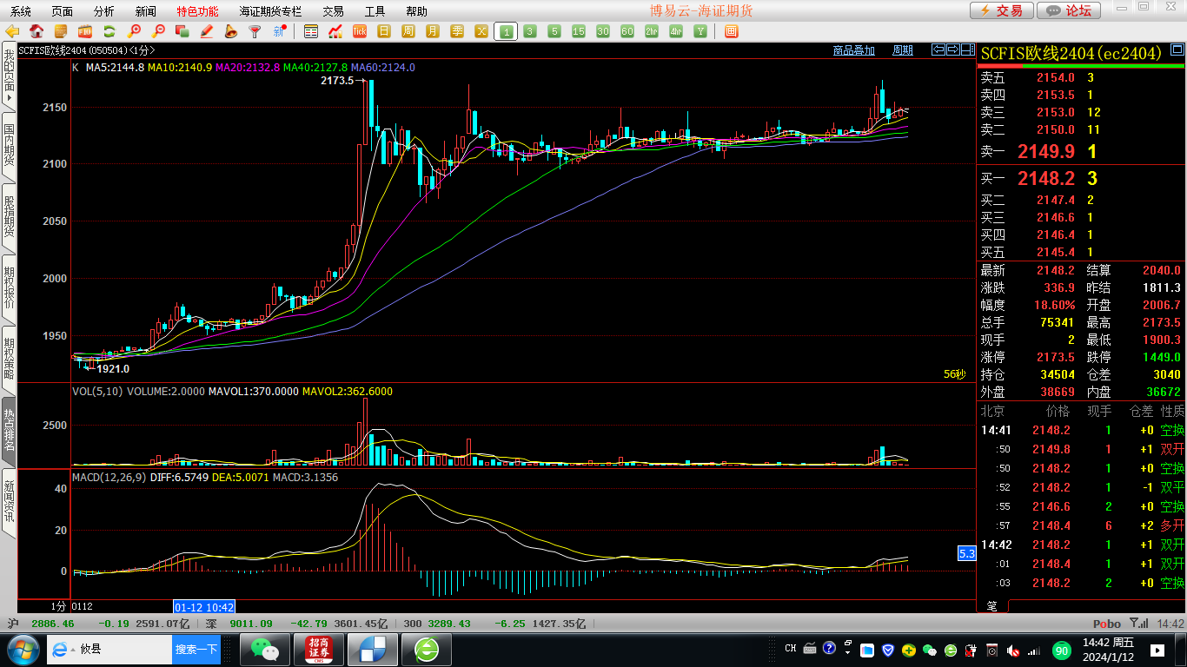1187x667 pixels.
Task: Open the 新 news toolbar icon
Action: pyautogui.click(x=279, y=31)
